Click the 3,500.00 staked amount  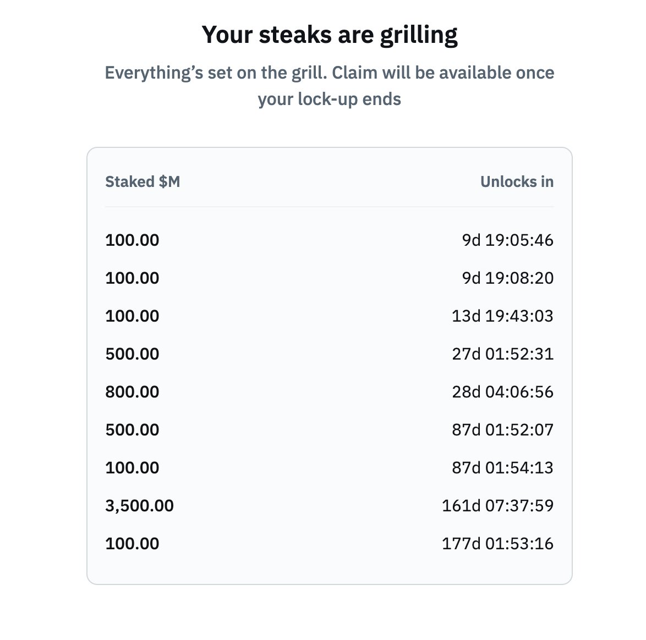coord(139,506)
